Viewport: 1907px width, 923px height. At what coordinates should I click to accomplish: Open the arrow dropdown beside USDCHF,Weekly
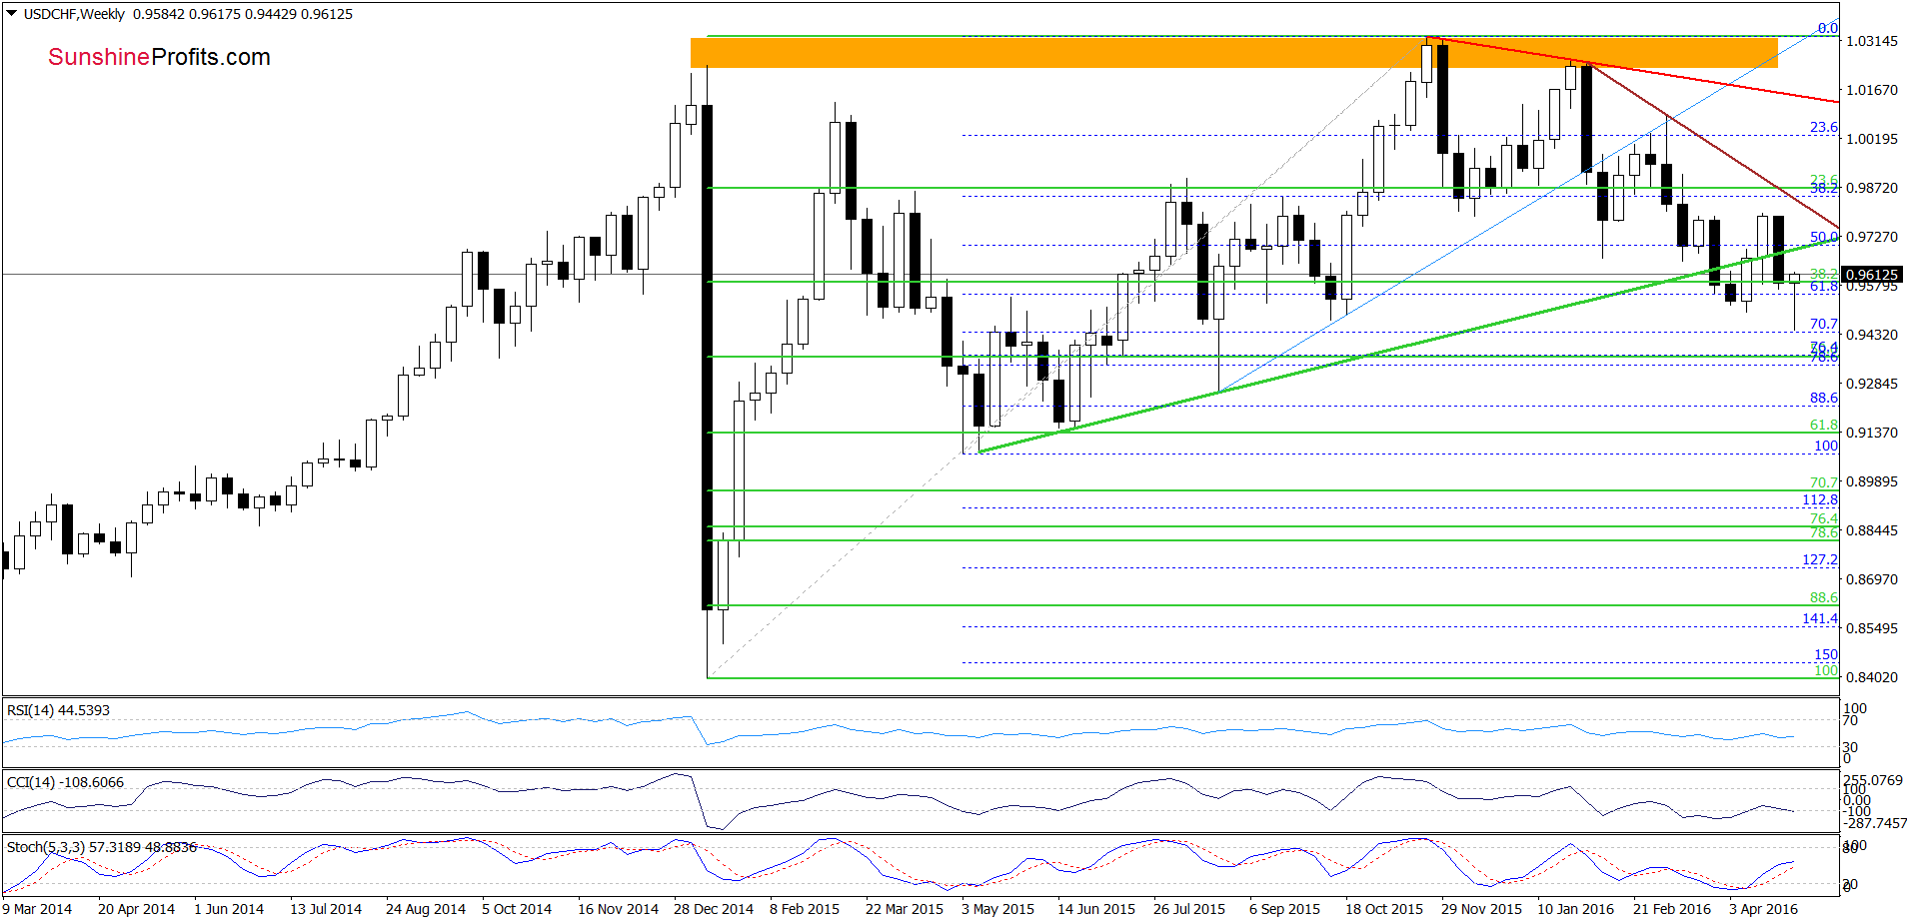[12, 14]
